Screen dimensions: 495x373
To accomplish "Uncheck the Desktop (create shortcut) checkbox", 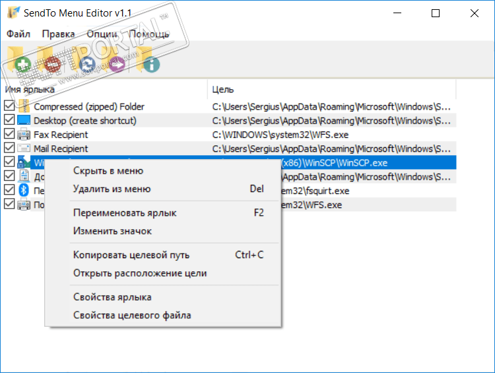I will click(9, 119).
